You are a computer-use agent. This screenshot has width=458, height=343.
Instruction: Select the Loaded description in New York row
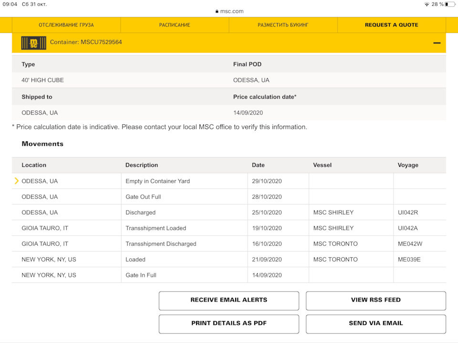coord(135,260)
